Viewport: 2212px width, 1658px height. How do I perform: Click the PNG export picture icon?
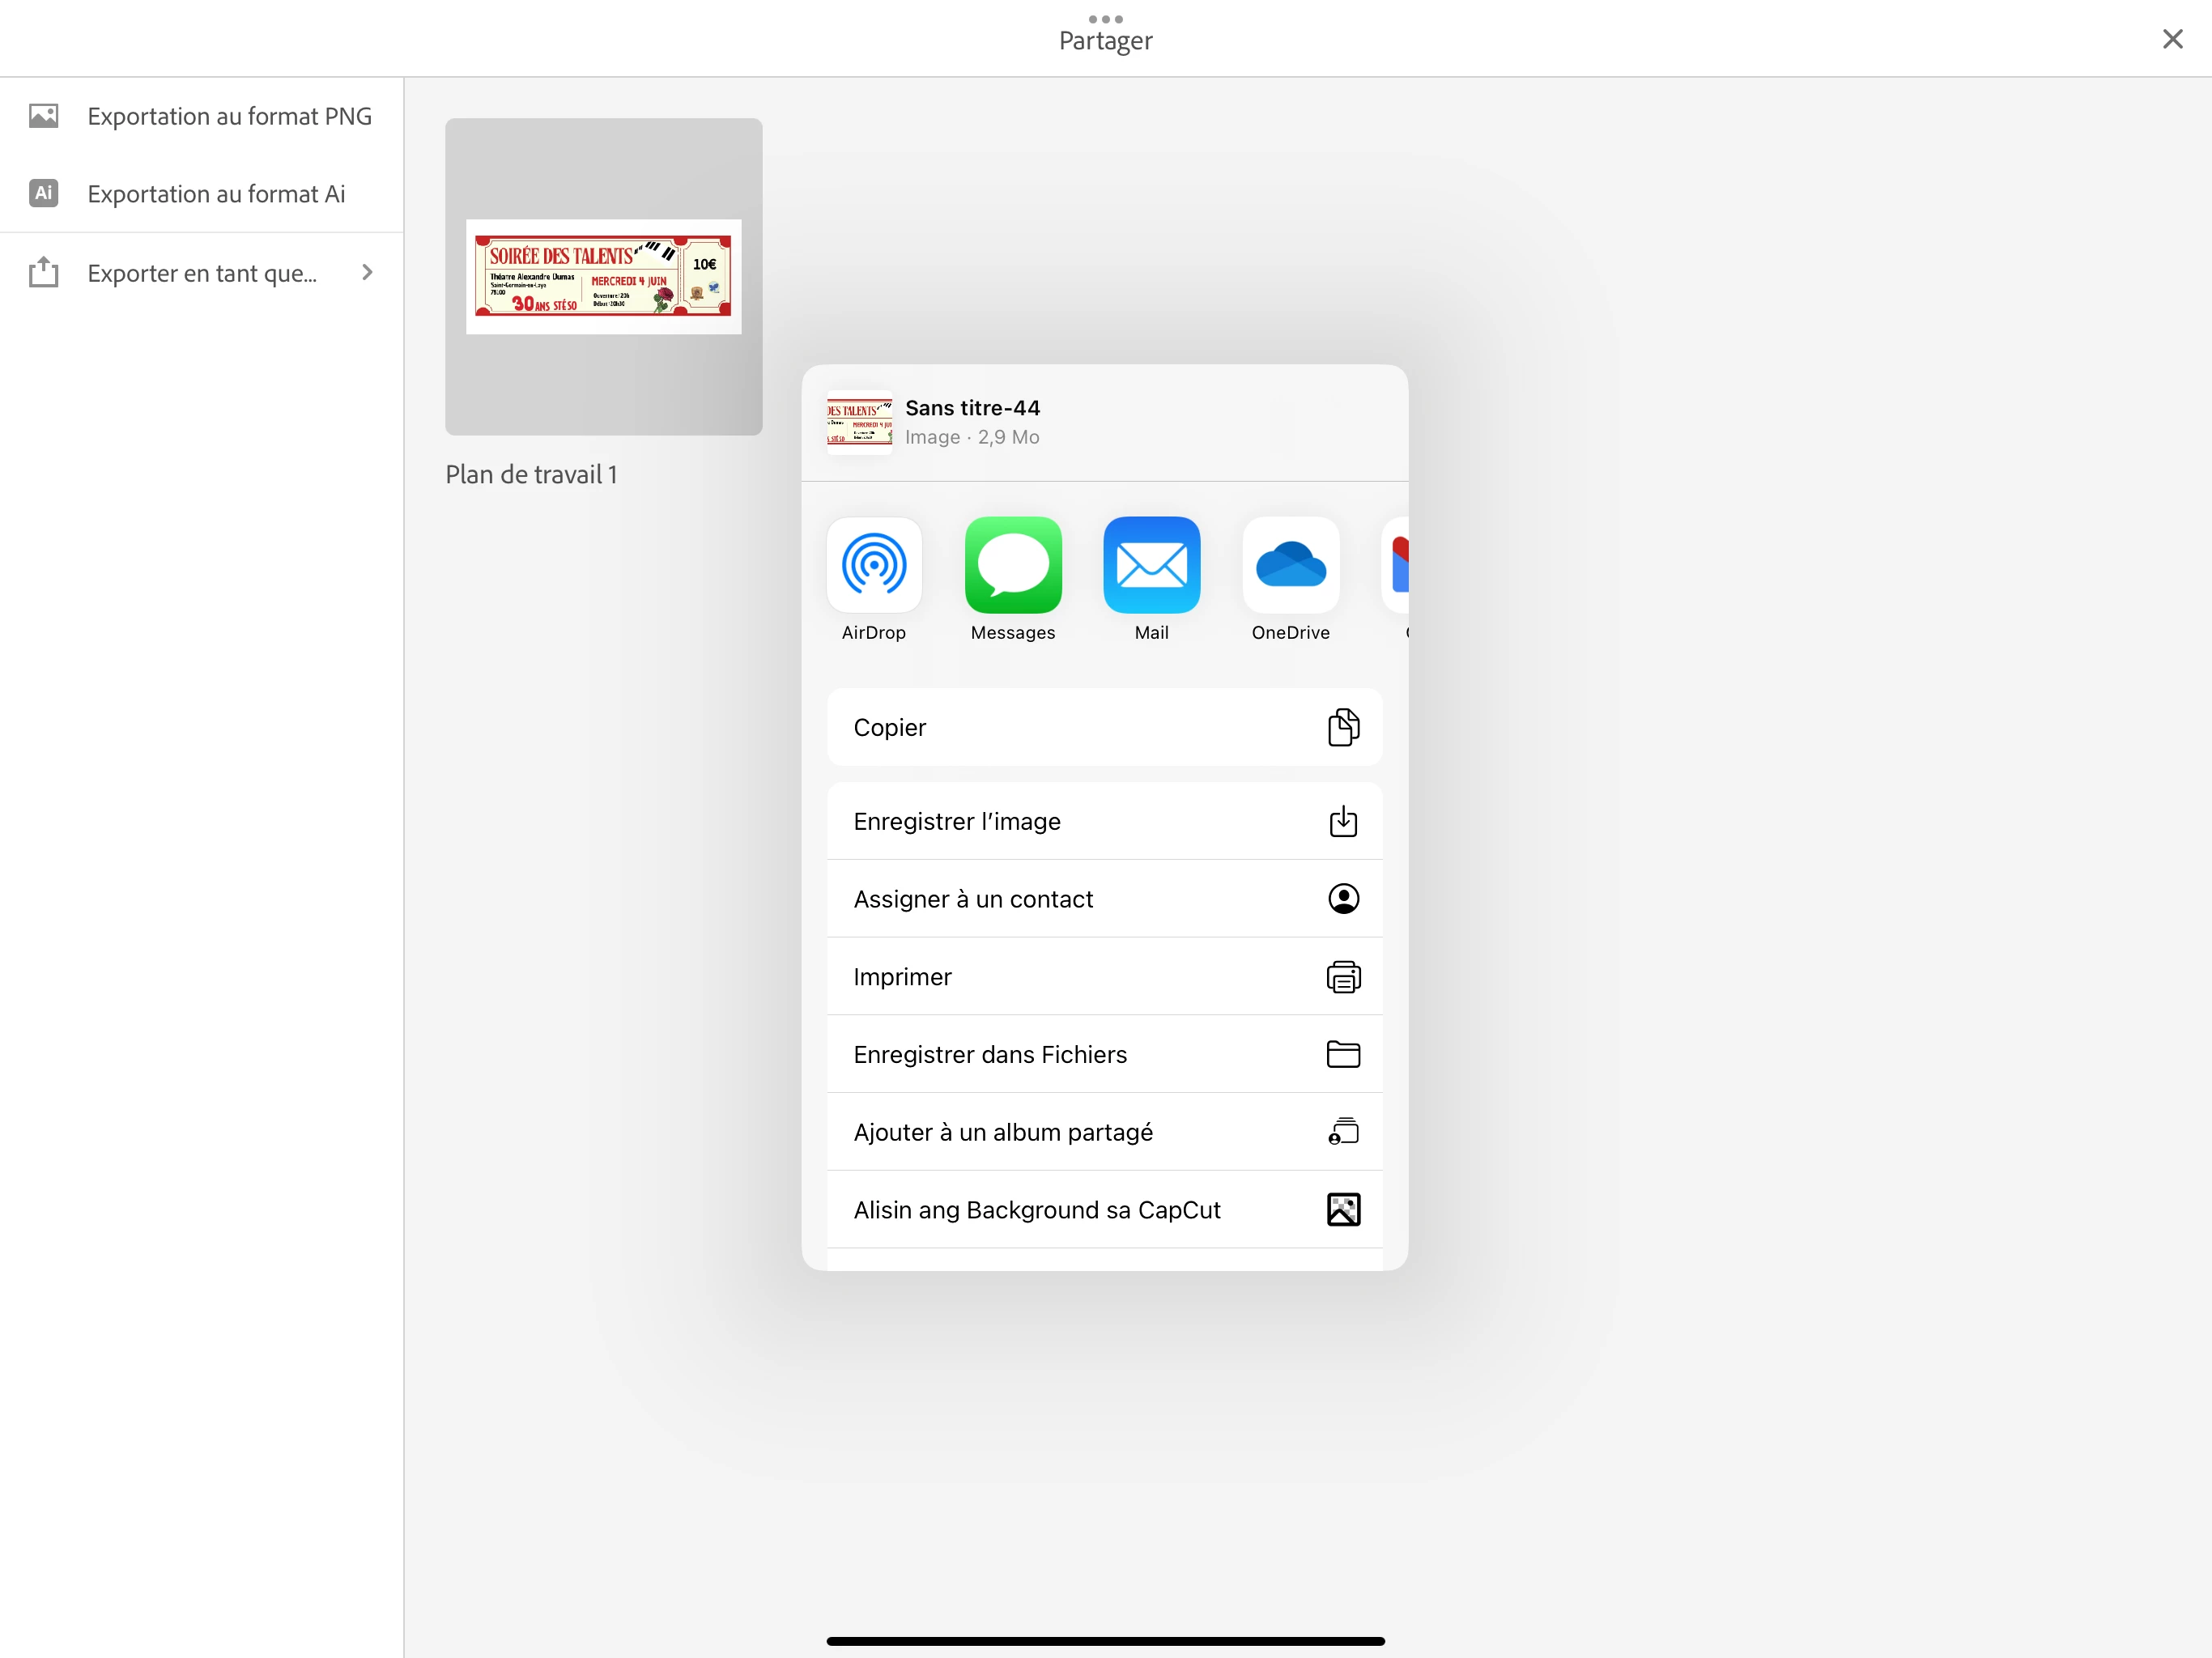tap(43, 116)
